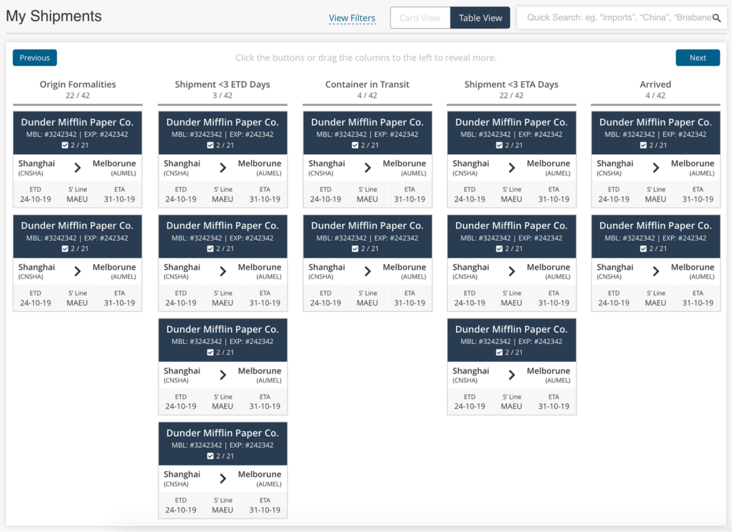Screen dimensions: 732x532
Task: Select the Container in Transit column heading
Action: click(x=367, y=85)
